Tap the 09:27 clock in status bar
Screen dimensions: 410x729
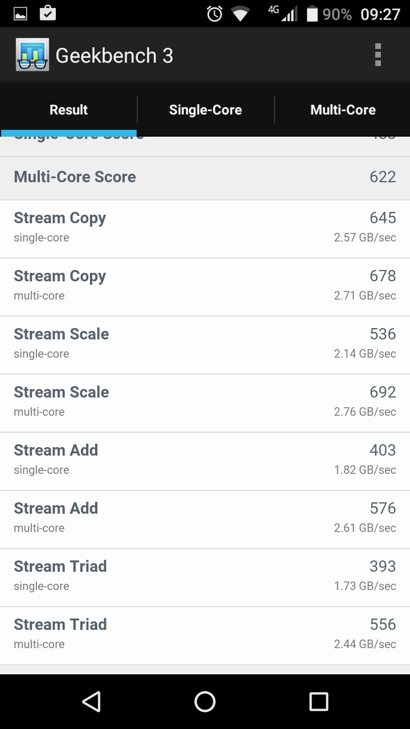coord(380,14)
